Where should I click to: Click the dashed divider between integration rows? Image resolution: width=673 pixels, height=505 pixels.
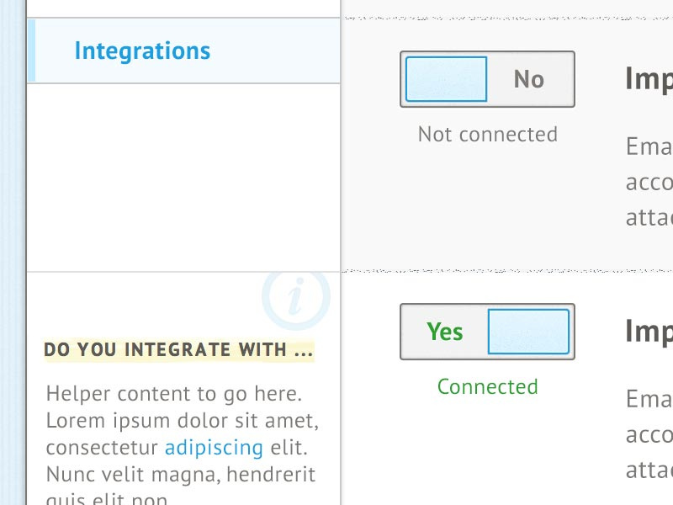click(505, 269)
